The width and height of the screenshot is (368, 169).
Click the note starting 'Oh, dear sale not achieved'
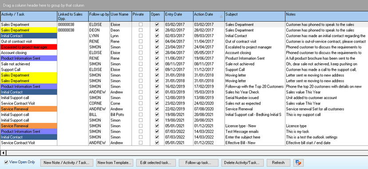coord(326,64)
